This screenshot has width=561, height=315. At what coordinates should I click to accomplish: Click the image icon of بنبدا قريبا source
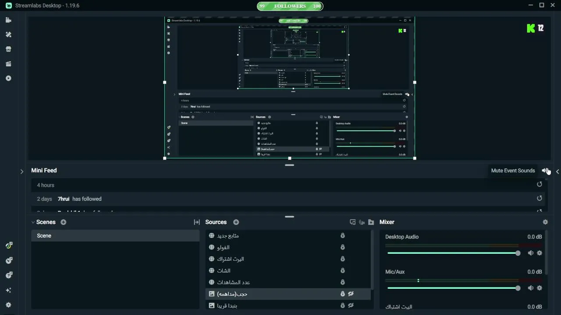coord(212,305)
